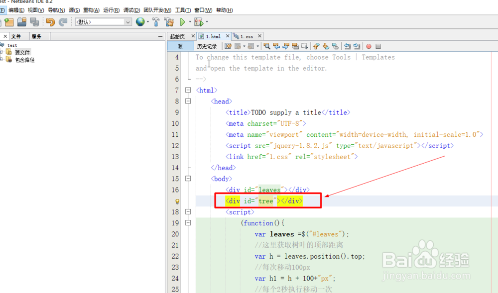Toggle the 历史记录 history view button
The width and height of the screenshot is (498, 293).
207,46
